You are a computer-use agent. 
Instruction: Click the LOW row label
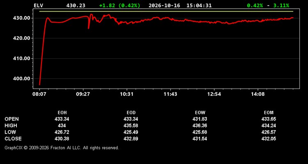[x=10, y=132]
